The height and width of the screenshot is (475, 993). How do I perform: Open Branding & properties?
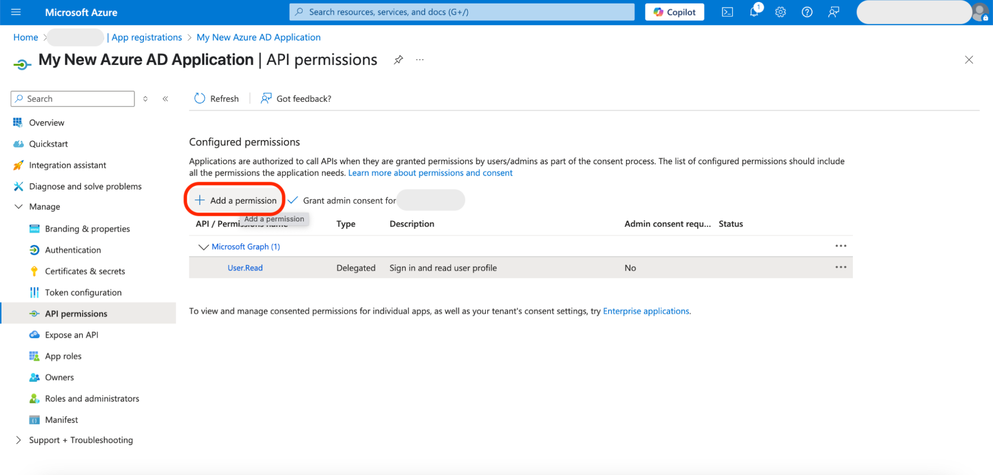click(x=88, y=229)
